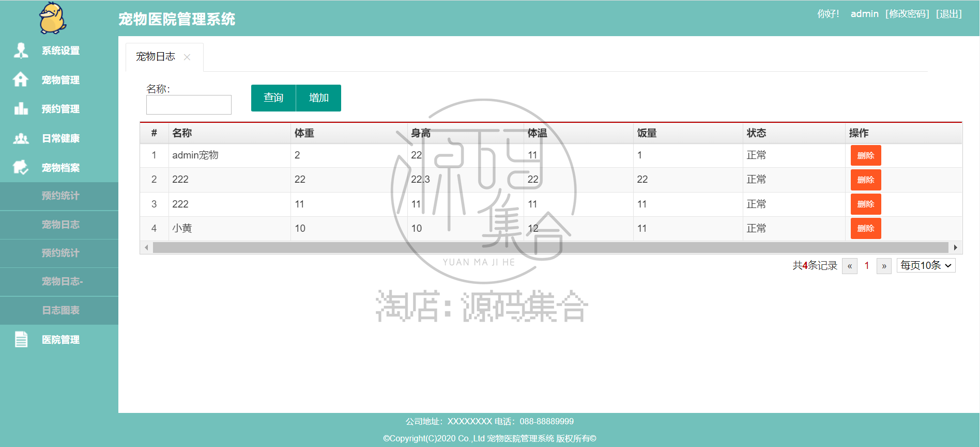Click 修改密码 link

[907, 14]
